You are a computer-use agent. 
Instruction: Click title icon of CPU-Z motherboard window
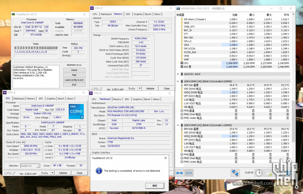(91, 93)
